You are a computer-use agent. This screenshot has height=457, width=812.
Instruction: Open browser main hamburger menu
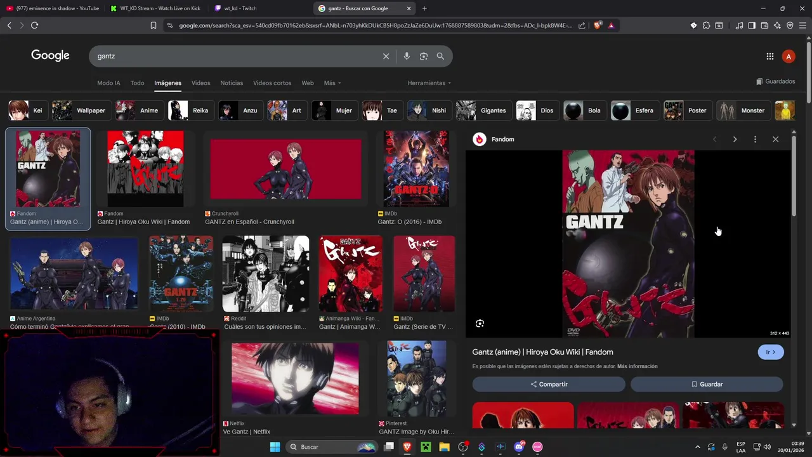pyautogui.click(x=802, y=25)
